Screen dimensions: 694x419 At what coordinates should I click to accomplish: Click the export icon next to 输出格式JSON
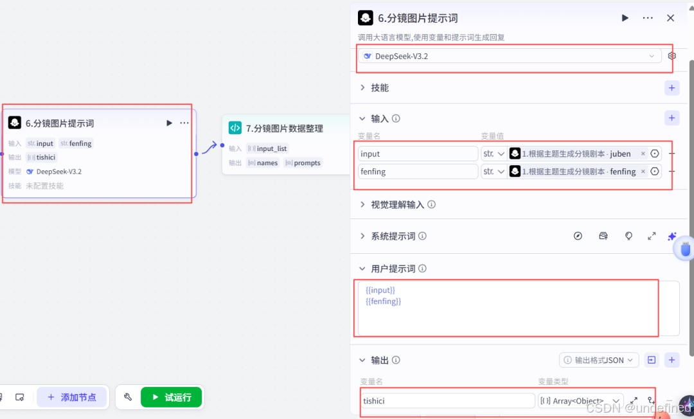651,360
